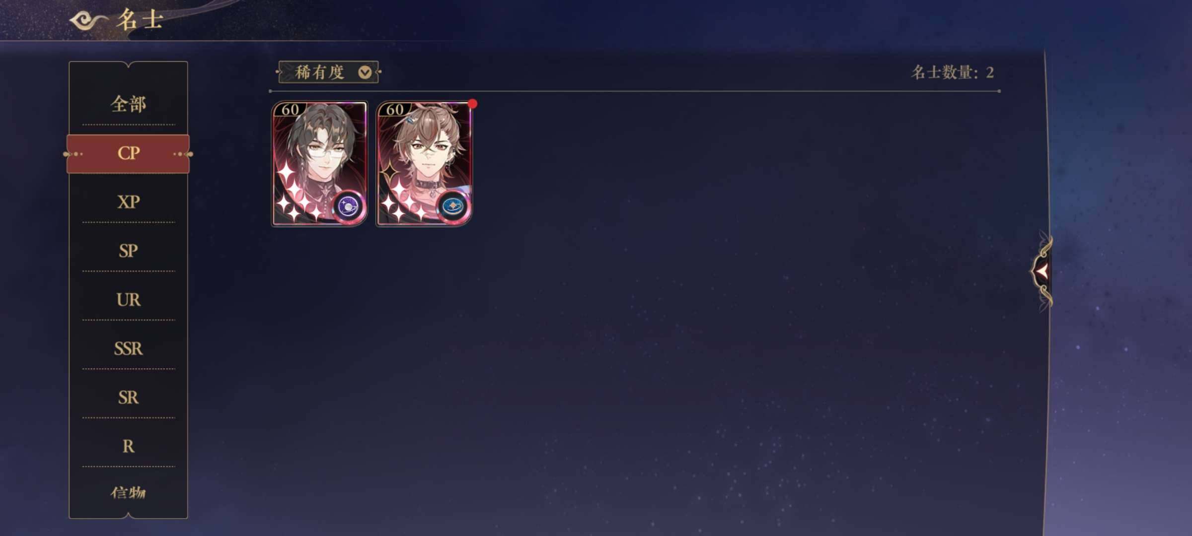This screenshot has width=1192, height=536.
Task: Click the 名士数量 counter text
Action: [x=952, y=72]
